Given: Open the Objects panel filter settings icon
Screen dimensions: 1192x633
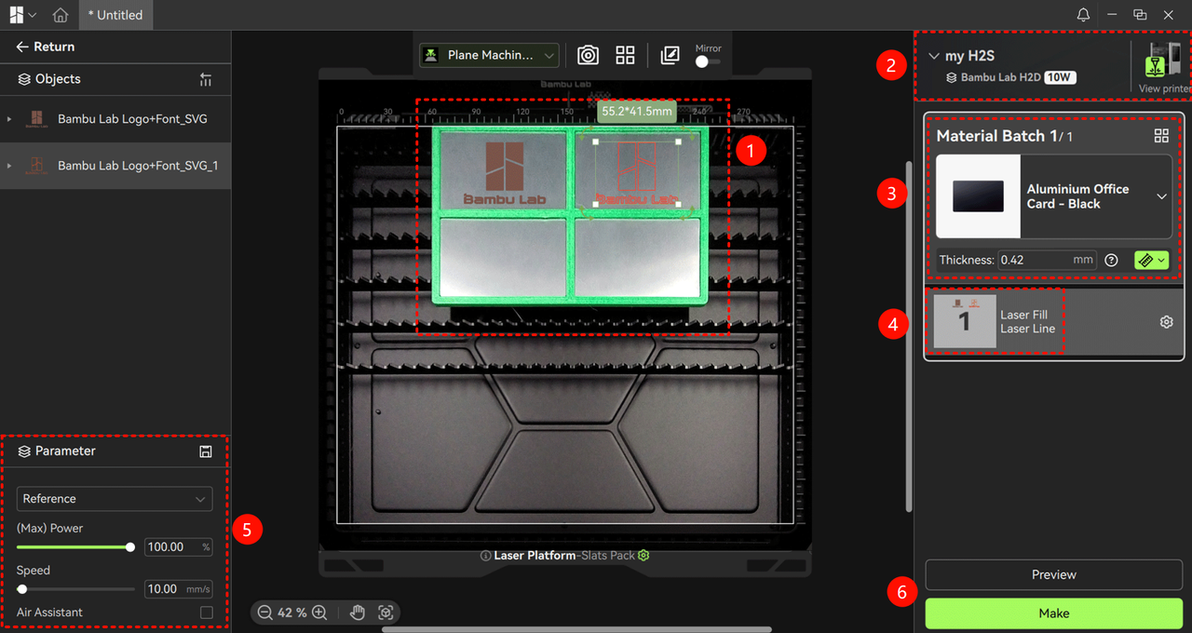Looking at the screenshot, I should pyautogui.click(x=206, y=79).
